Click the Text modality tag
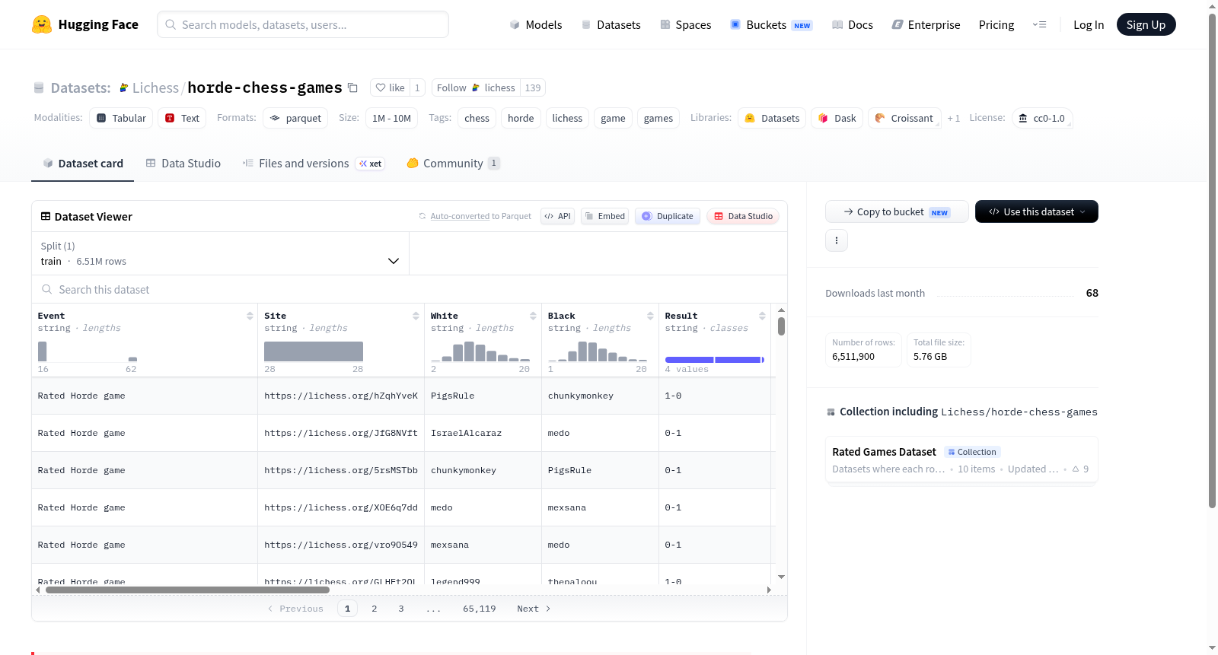 tap(183, 118)
